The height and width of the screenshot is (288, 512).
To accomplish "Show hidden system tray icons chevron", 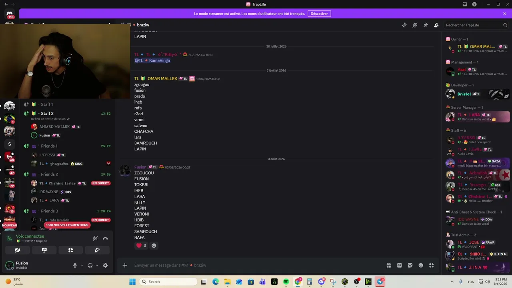I will (x=452, y=282).
